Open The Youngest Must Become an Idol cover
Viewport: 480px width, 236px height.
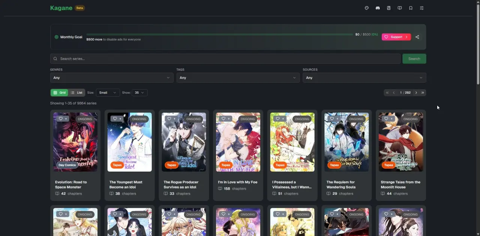129,142
